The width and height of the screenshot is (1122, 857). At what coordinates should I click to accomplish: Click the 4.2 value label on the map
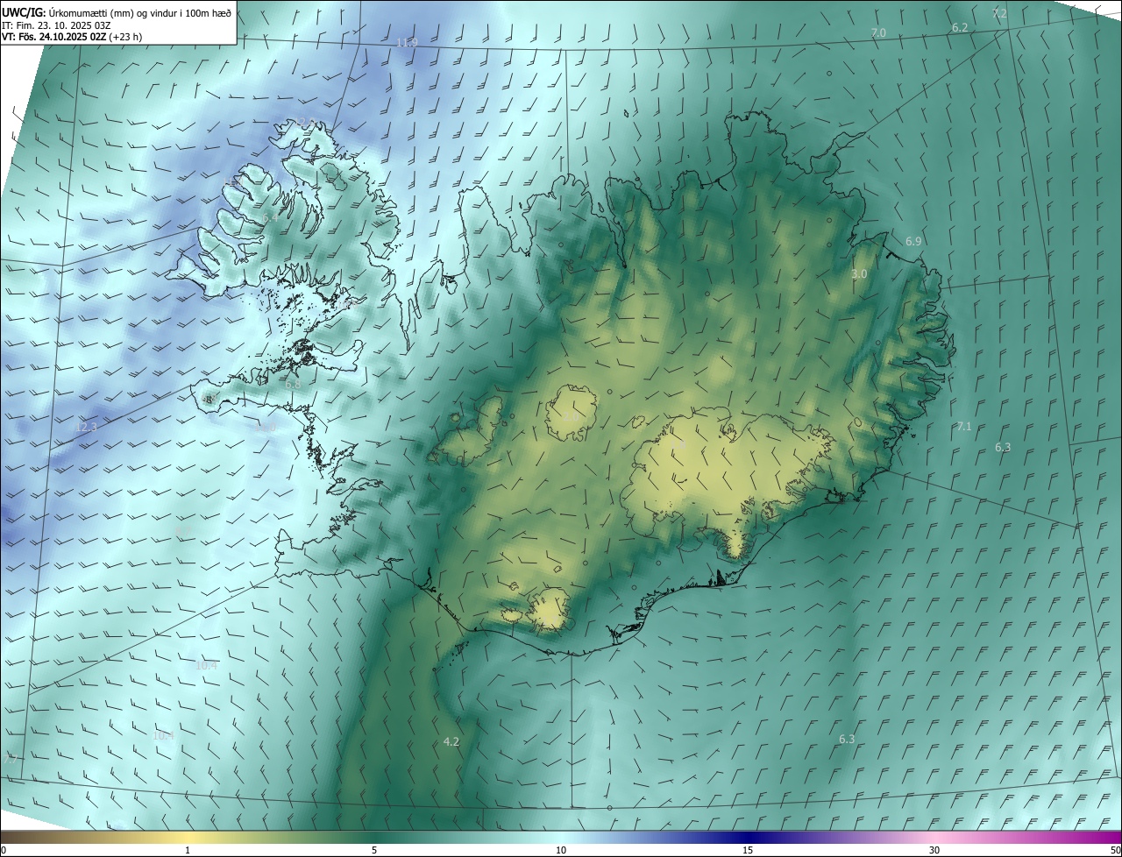(451, 741)
